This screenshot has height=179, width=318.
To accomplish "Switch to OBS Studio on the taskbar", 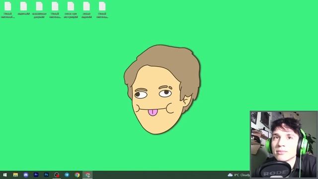I will click(x=57, y=175).
